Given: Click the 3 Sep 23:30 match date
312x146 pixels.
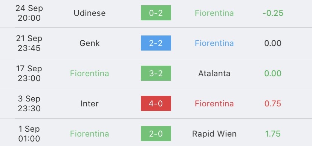Looking at the screenshot, I should coord(29,104).
